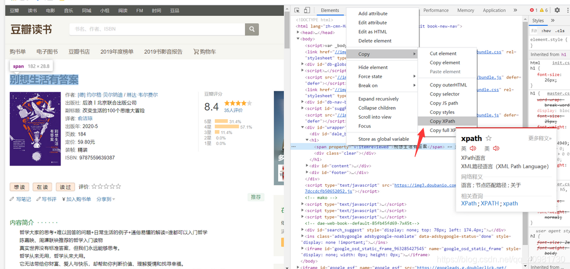Image resolution: width=570 pixels, height=269 pixels.
Task: Switch to the Application tab
Action: [494, 10]
